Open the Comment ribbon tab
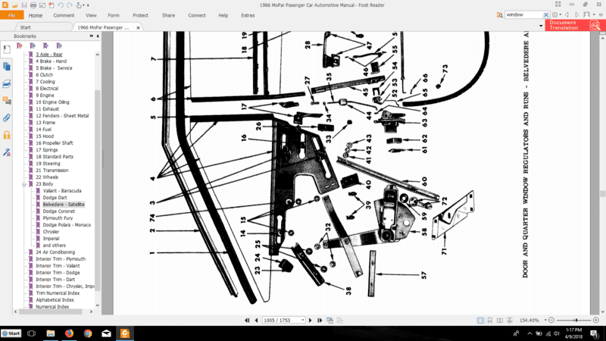This screenshot has width=606, height=341. (x=64, y=15)
